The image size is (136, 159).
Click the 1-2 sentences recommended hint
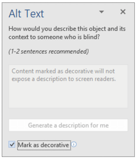point(49,51)
